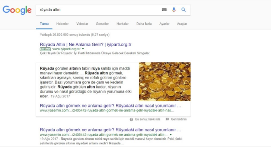Open ad link Rüyada Altın iyiparti.org.tr
This screenshot has width=271, height=147.
(86, 44)
